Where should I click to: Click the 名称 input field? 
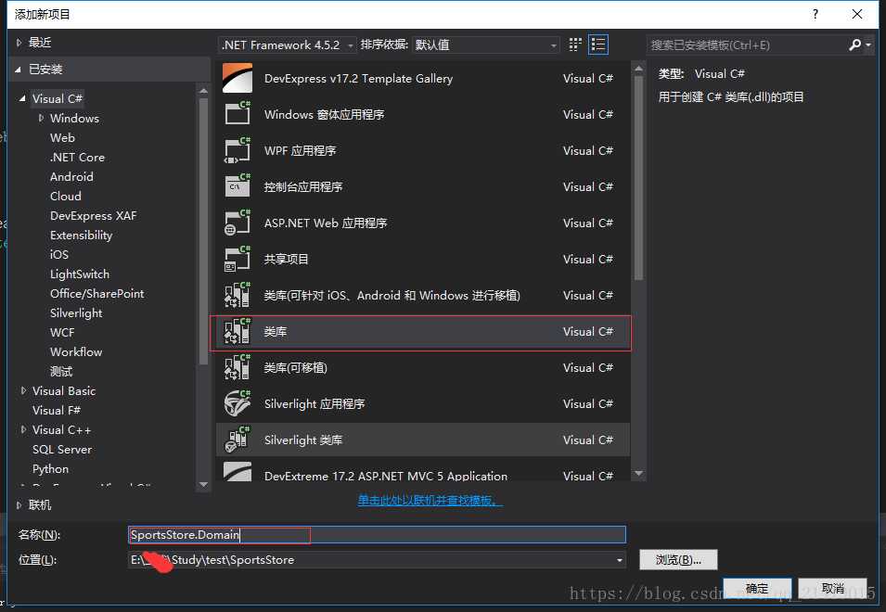(377, 535)
